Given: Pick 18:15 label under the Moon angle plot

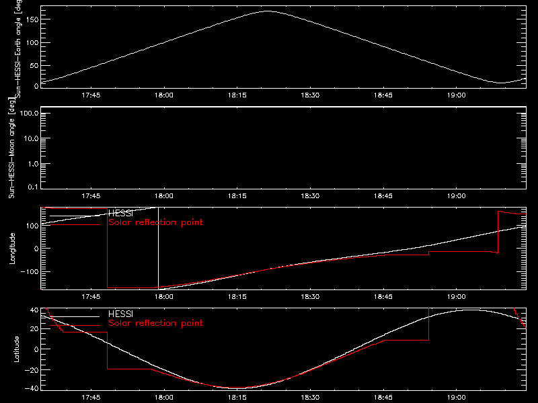Looking at the screenshot, I should coord(237,195).
